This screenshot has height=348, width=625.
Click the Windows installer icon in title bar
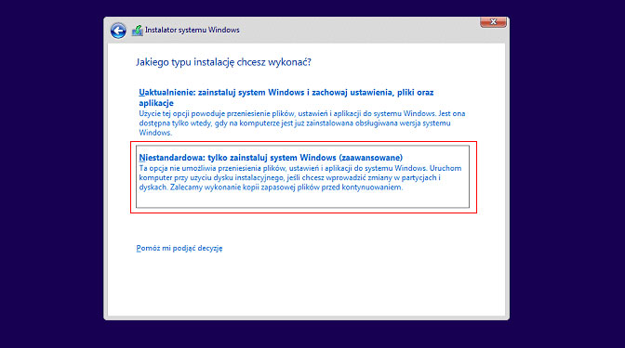137,31
